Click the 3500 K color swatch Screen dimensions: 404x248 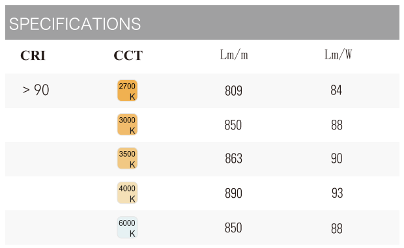click(x=127, y=158)
